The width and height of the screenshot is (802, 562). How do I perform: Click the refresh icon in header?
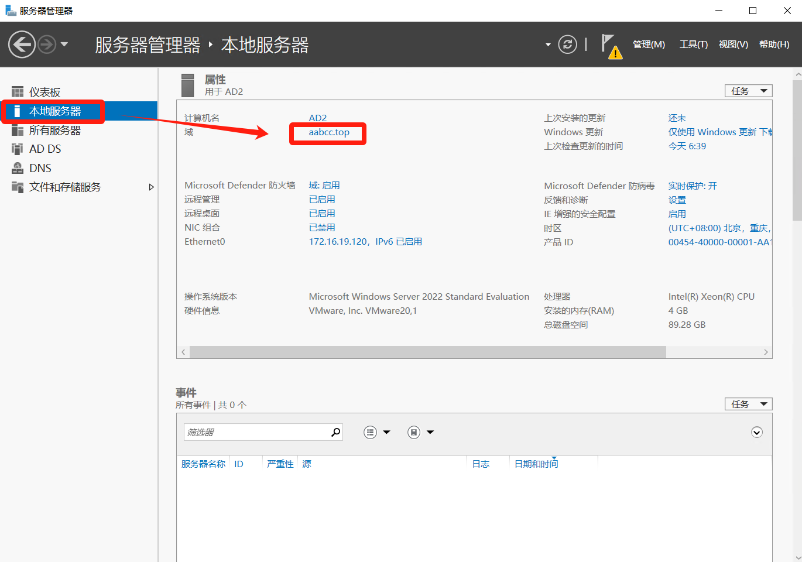coord(567,44)
